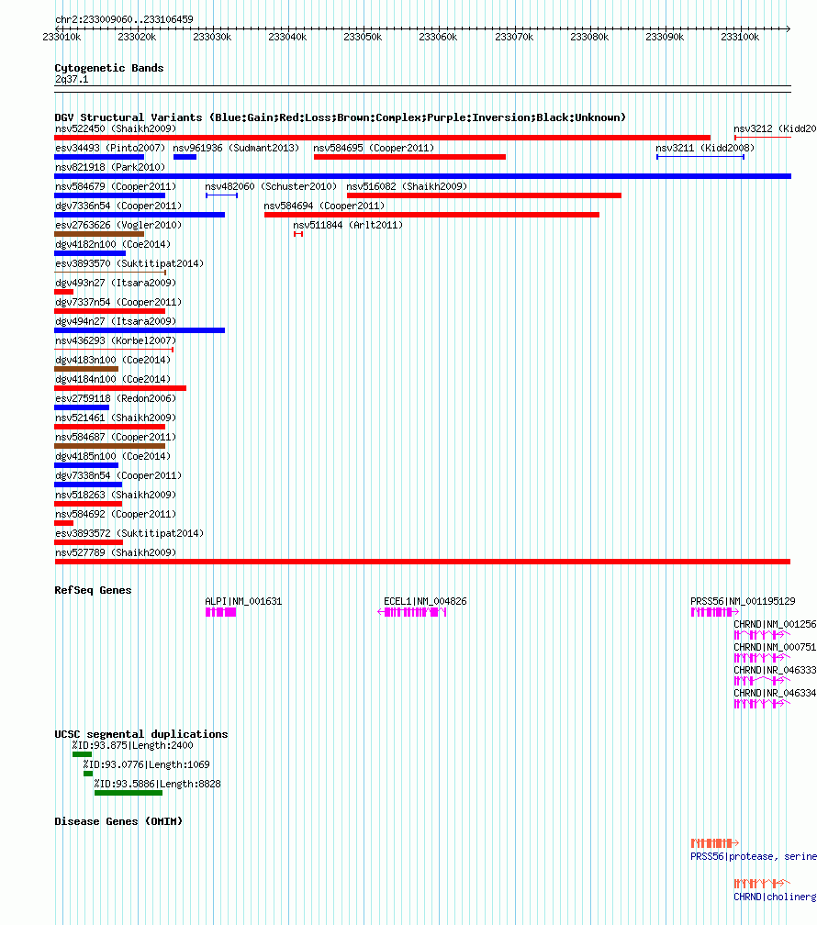Click the PRSS56 RefSeq gene glyph
The width and height of the screenshot is (817, 925).
715,612
